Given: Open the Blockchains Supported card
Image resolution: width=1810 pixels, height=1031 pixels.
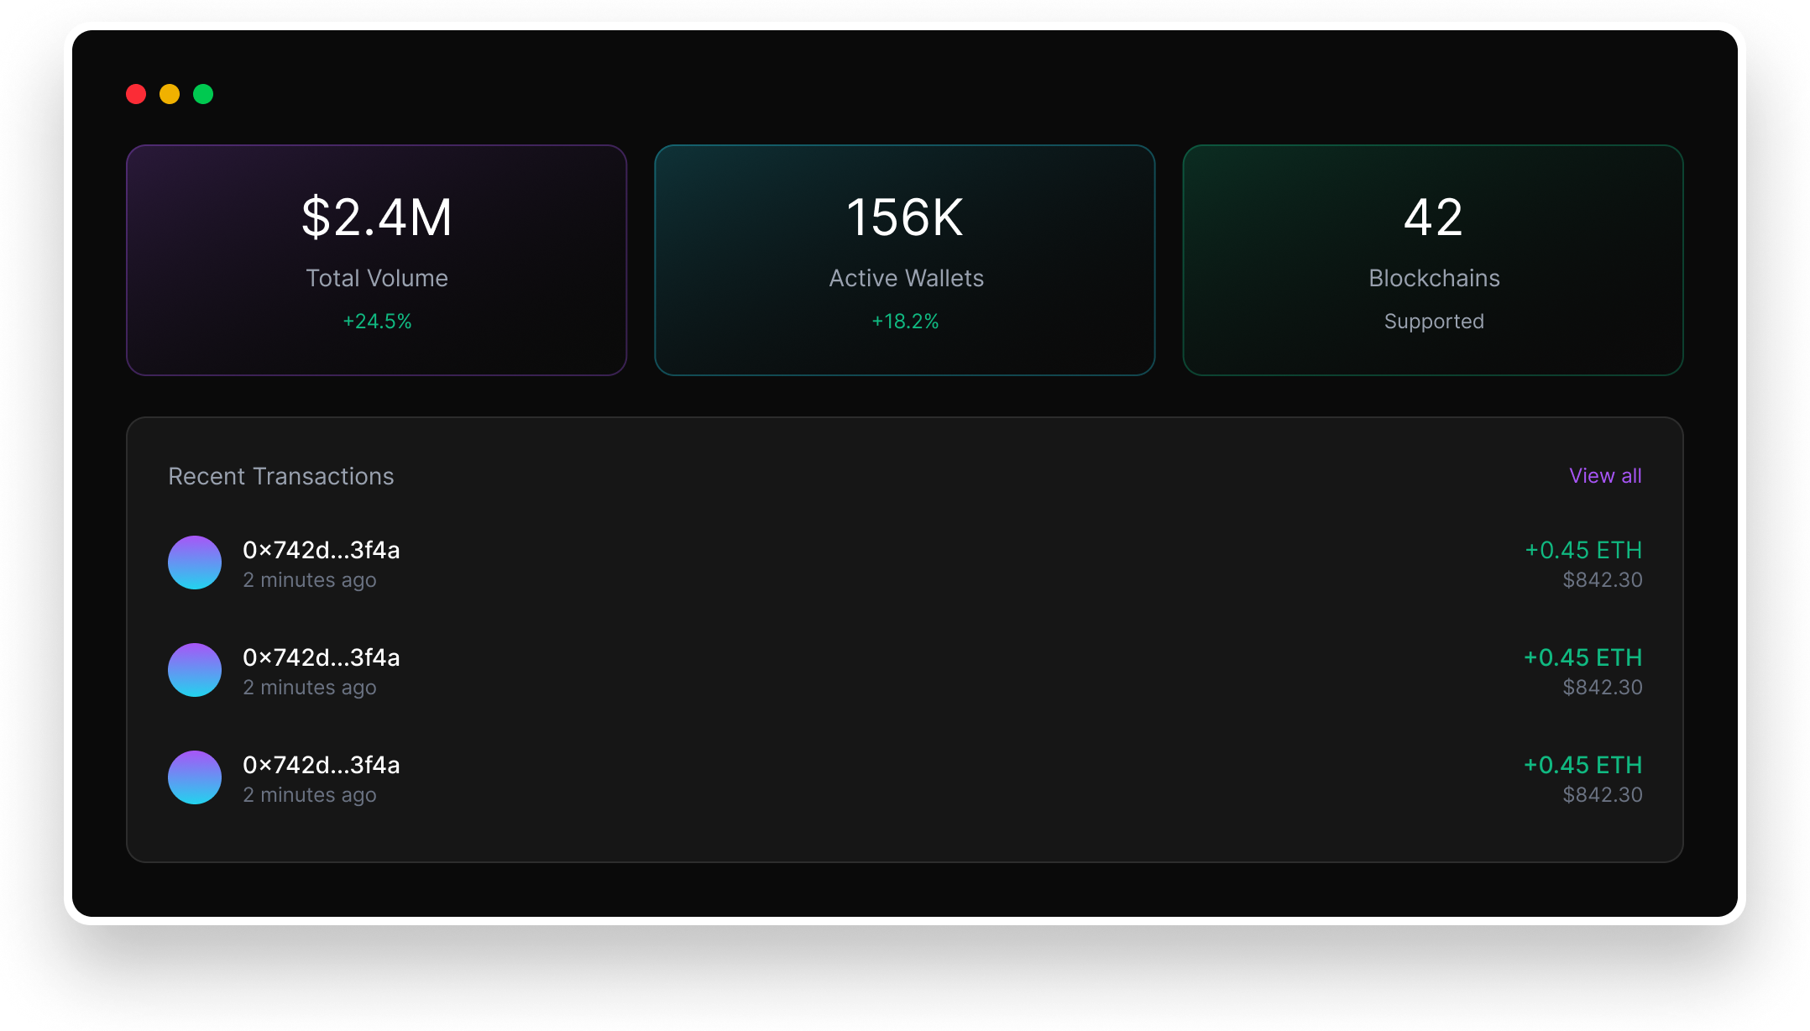Looking at the screenshot, I should tap(1432, 260).
